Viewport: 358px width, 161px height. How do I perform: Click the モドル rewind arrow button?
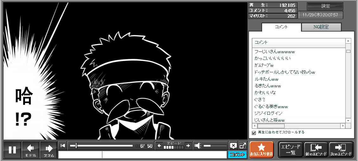pos(31,150)
